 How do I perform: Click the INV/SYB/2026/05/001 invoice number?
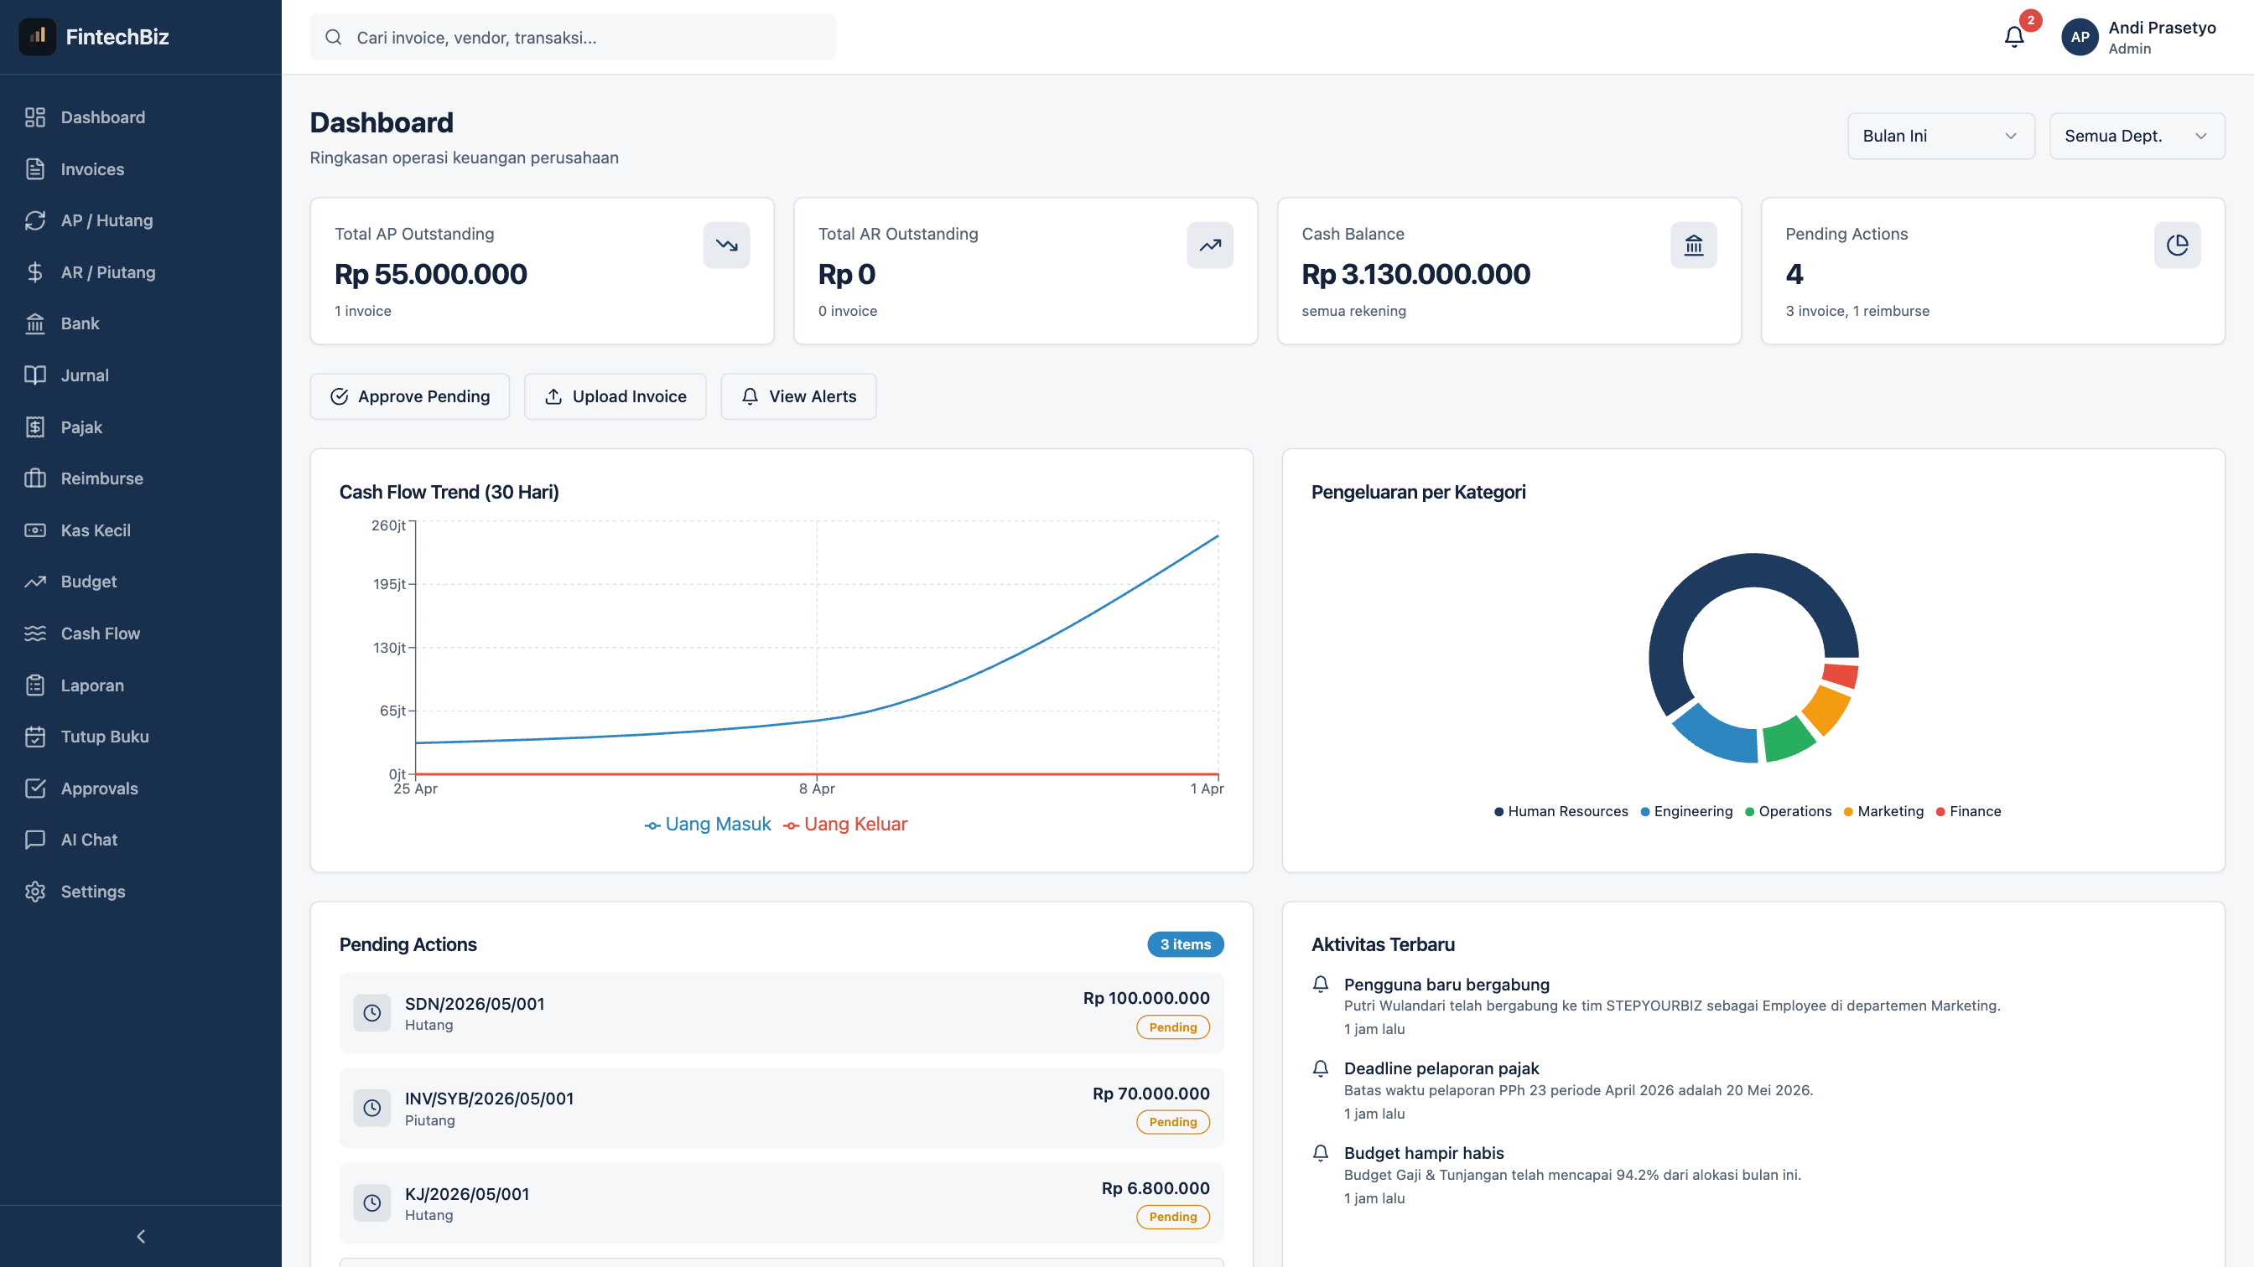(x=488, y=1099)
